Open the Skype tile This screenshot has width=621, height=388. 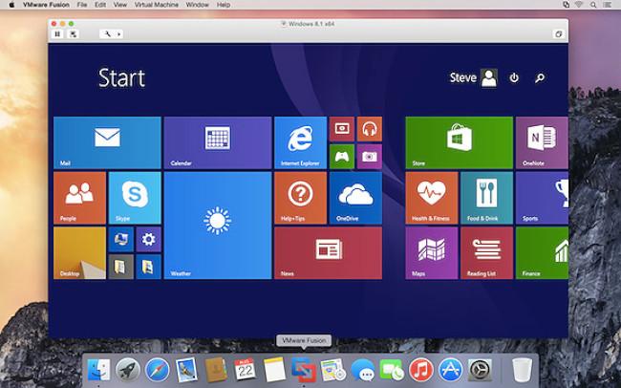[134, 198]
